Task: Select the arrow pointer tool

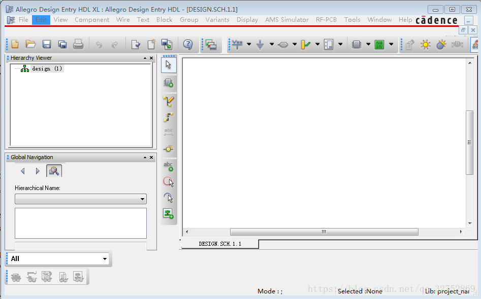Action: [x=169, y=64]
